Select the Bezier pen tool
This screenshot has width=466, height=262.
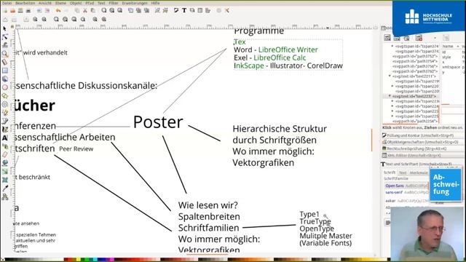pos(5,121)
